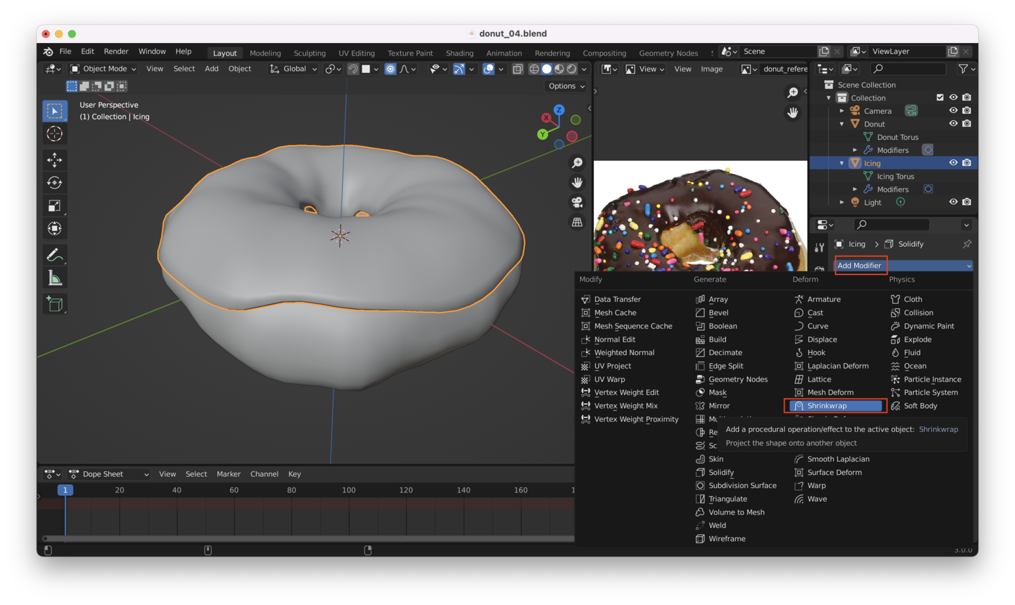Select the Move tool in viewport toolbar
This screenshot has width=1015, height=605.
point(55,160)
